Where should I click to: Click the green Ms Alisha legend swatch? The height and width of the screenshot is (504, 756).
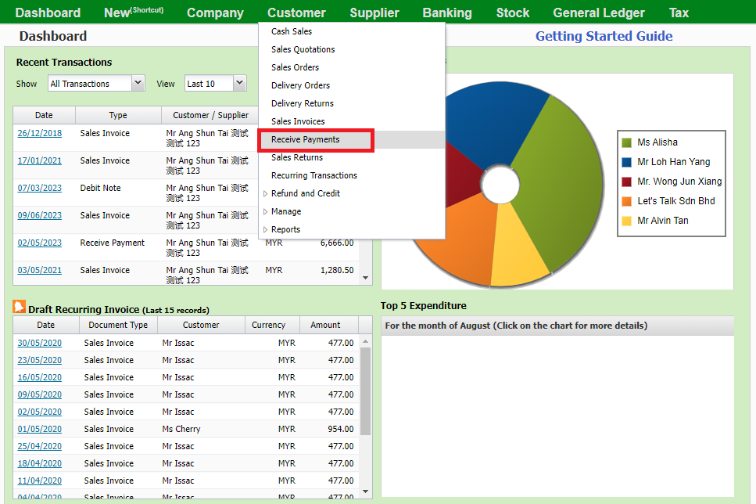click(x=626, y=142)
